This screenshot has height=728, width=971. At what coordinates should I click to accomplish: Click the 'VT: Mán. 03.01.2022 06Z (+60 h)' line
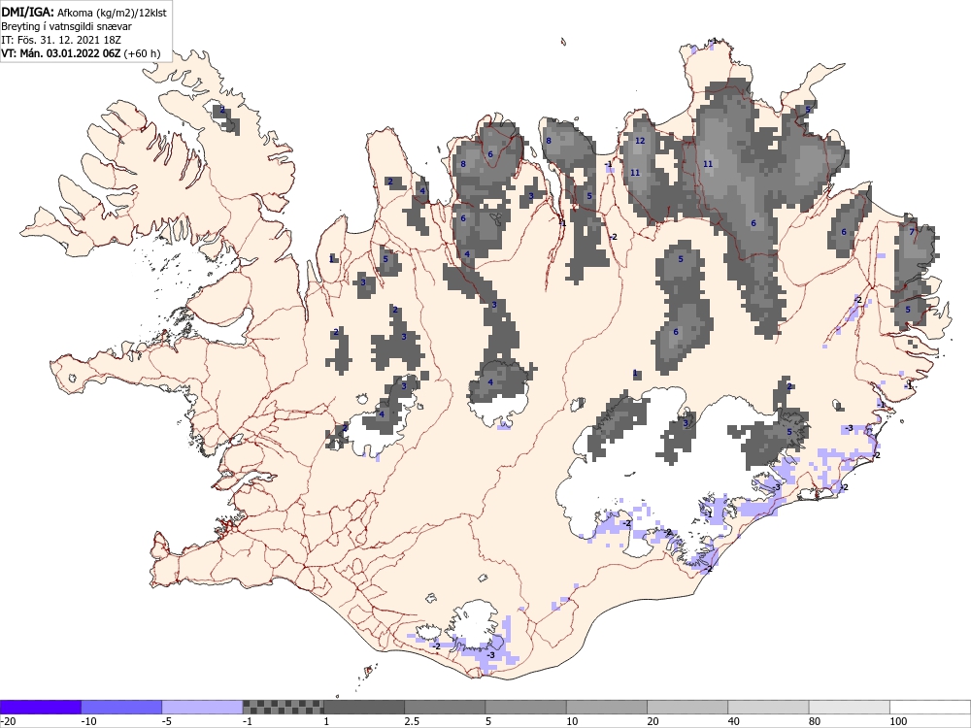(x=81, y=53)
